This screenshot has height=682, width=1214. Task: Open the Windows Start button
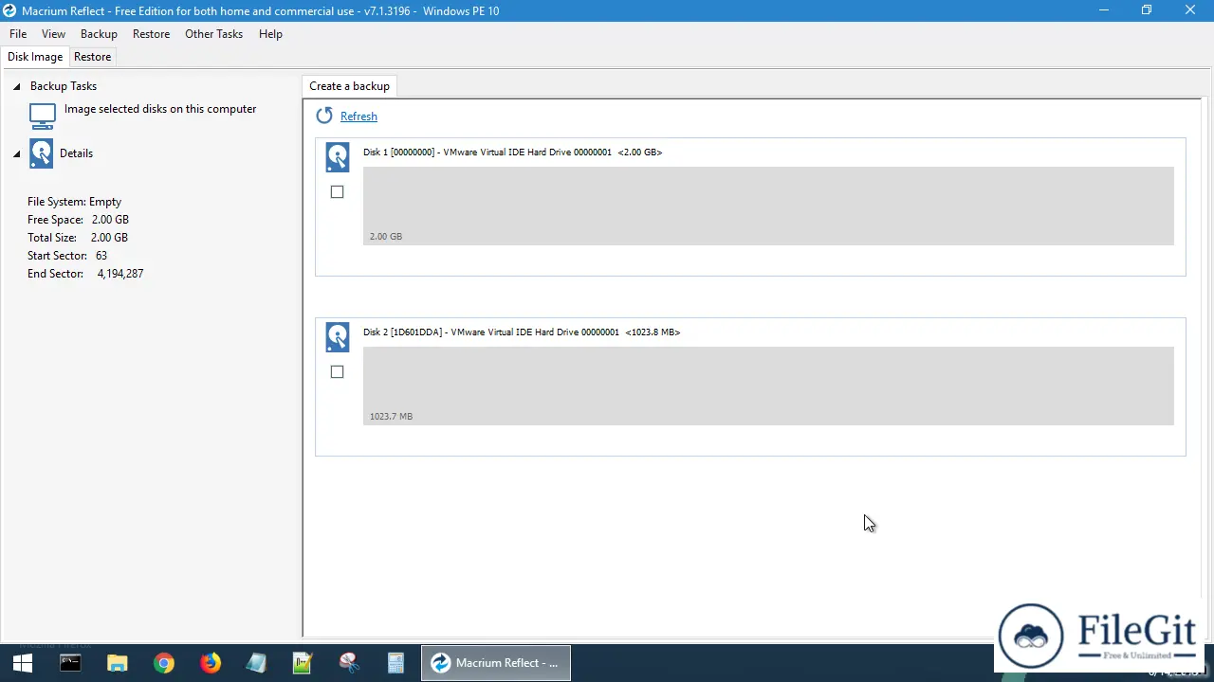coord(24,663)
